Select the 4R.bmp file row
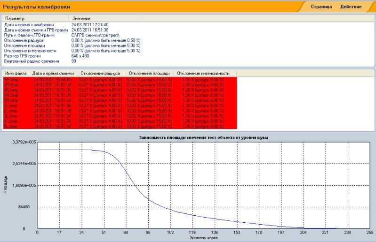Screen dimensions: 376x242 (120, 95)
